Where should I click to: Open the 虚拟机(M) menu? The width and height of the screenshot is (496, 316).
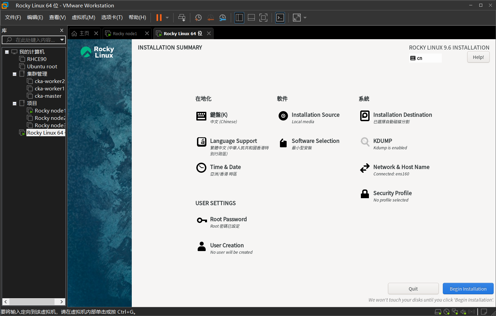pos(84,17)
